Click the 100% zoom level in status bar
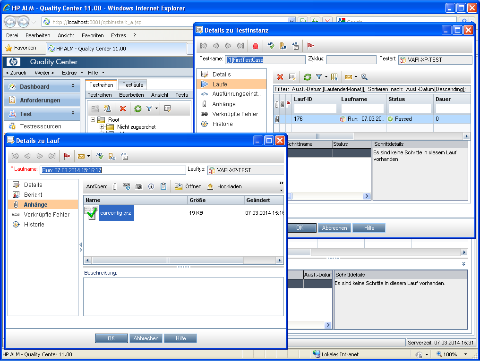The image size is (480, 361). (450, 354)
